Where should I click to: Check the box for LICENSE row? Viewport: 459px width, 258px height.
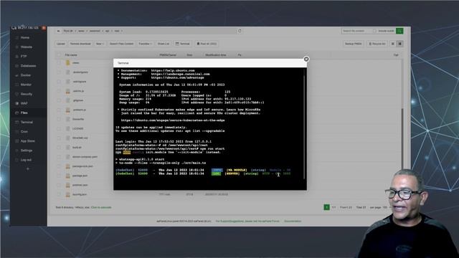pyautogui.click(x=59, y=128)
